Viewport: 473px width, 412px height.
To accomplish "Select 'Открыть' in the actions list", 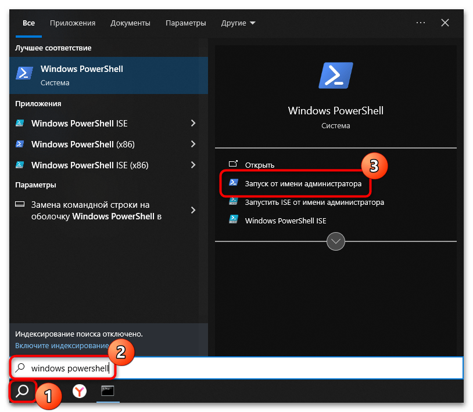I will pos(259,165).
